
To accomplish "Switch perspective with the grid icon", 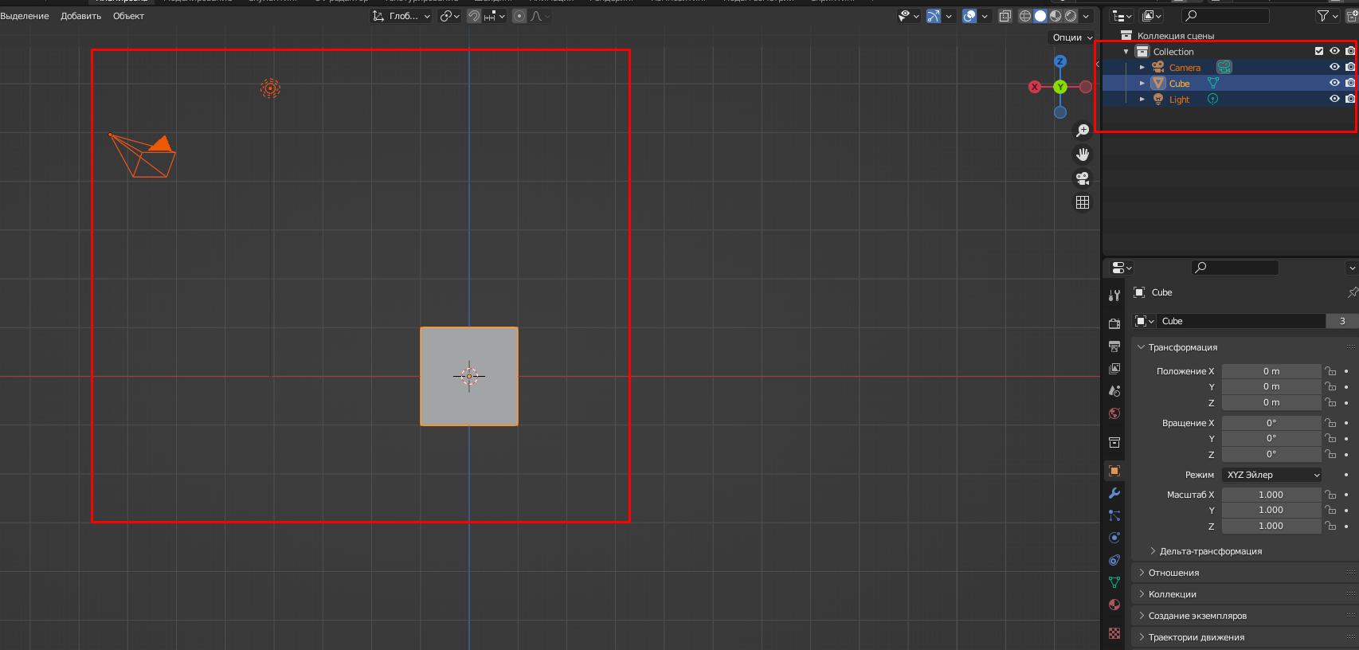I will [1083, 202].
